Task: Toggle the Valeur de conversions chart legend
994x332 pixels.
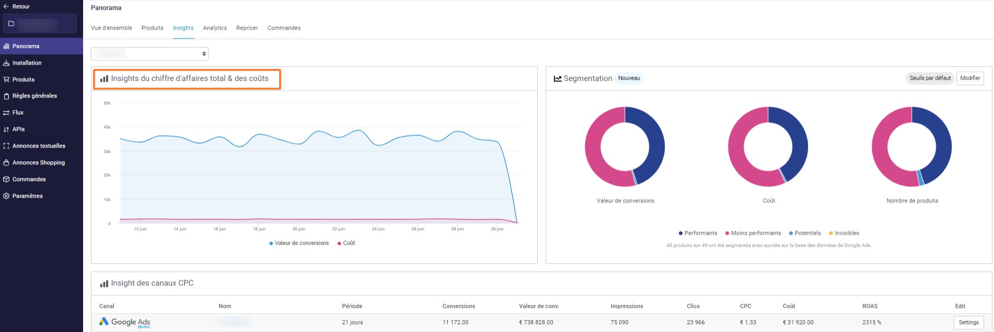Action: point(299,243)
